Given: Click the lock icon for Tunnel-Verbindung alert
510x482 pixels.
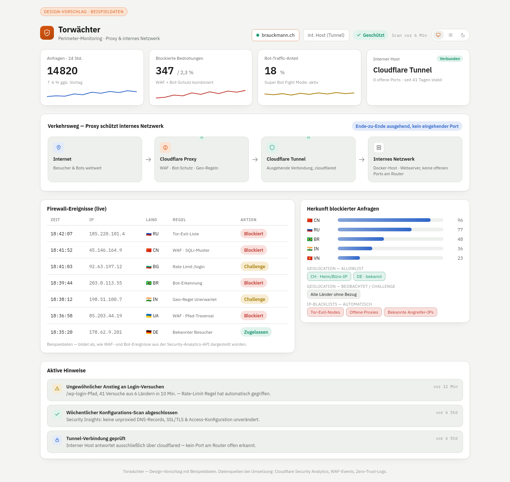Looking at the screenshot, I should (57, 440).
